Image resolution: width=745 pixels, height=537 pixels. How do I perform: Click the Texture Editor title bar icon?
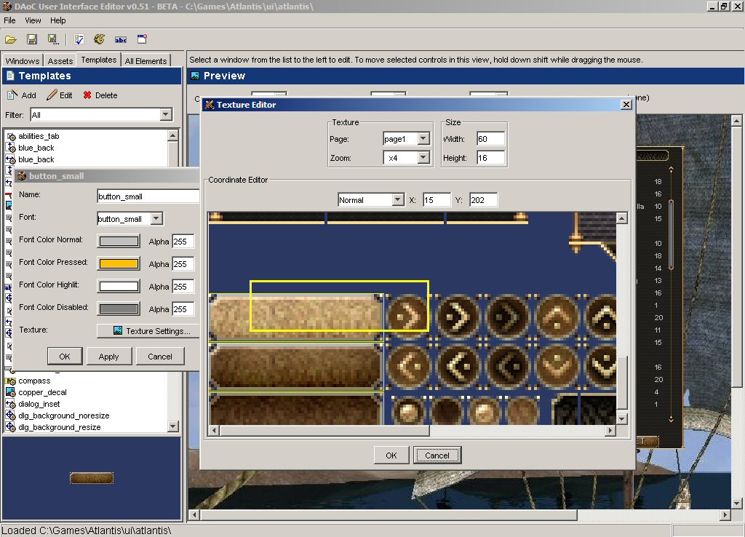[x=210, y=105]
